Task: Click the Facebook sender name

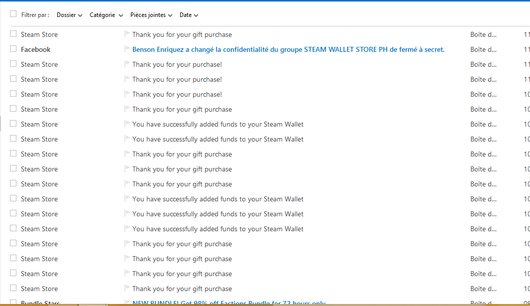Action: 35,49
